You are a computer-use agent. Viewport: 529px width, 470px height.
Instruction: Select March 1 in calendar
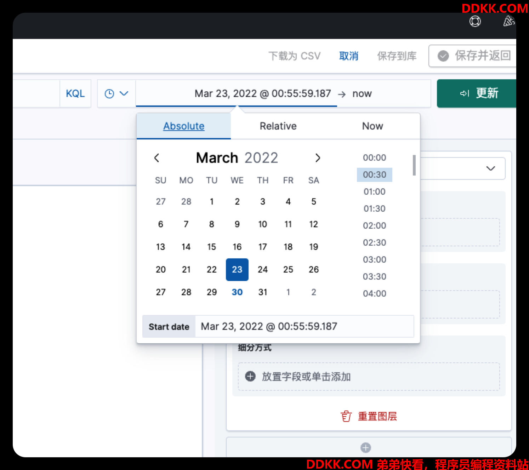point(212,202)
